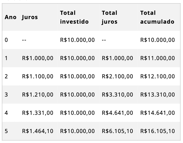183x143 pixels.
Task: Click the year 0 cell in Ano column
Action: (6, 40)
